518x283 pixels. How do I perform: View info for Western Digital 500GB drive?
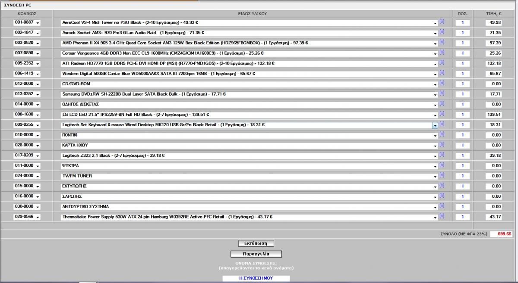click(442, 73)
